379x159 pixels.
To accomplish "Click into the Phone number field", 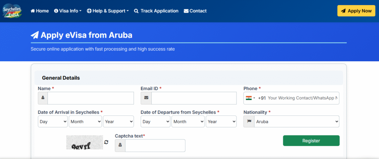I will 302,98.
